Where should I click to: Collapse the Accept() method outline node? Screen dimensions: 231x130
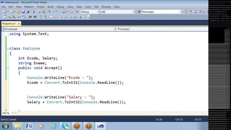coord(8,68)
